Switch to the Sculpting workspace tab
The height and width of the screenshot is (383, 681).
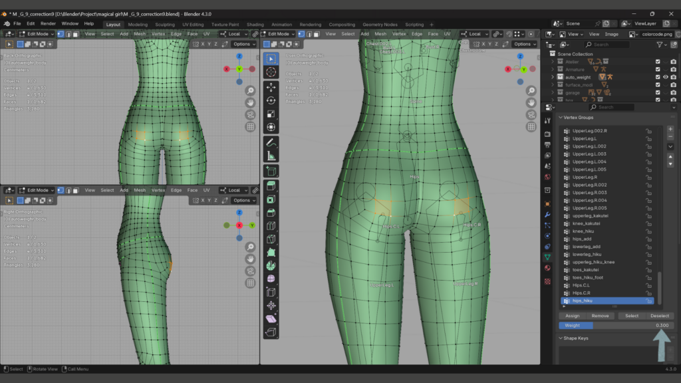[164, 25]
